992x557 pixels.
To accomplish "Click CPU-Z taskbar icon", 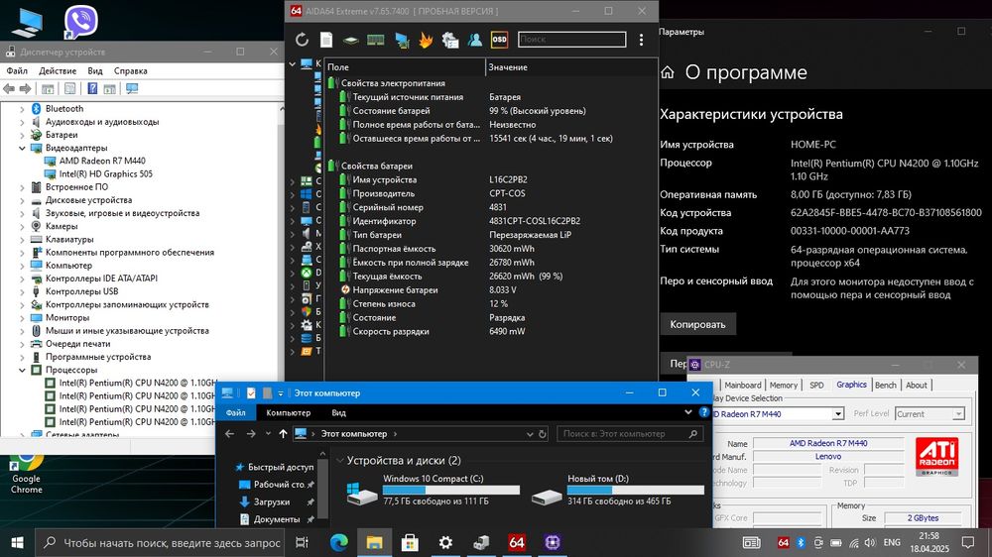I will click(553, 542).
